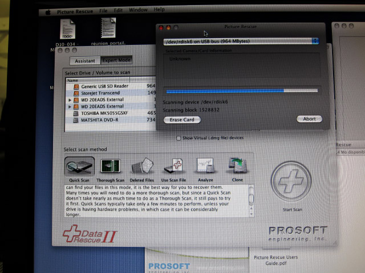365x273 pixels.
Task: Select the TOSHIBA MK5055GSXF row
Action: tap(111, 113)
